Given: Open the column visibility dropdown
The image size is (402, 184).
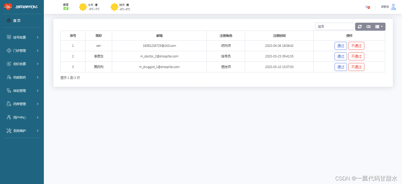Looking at the screenshot, I should pyautogui.click(x=379, y=26).
